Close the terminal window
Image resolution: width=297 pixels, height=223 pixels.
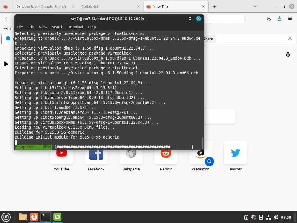click(198, 19)
